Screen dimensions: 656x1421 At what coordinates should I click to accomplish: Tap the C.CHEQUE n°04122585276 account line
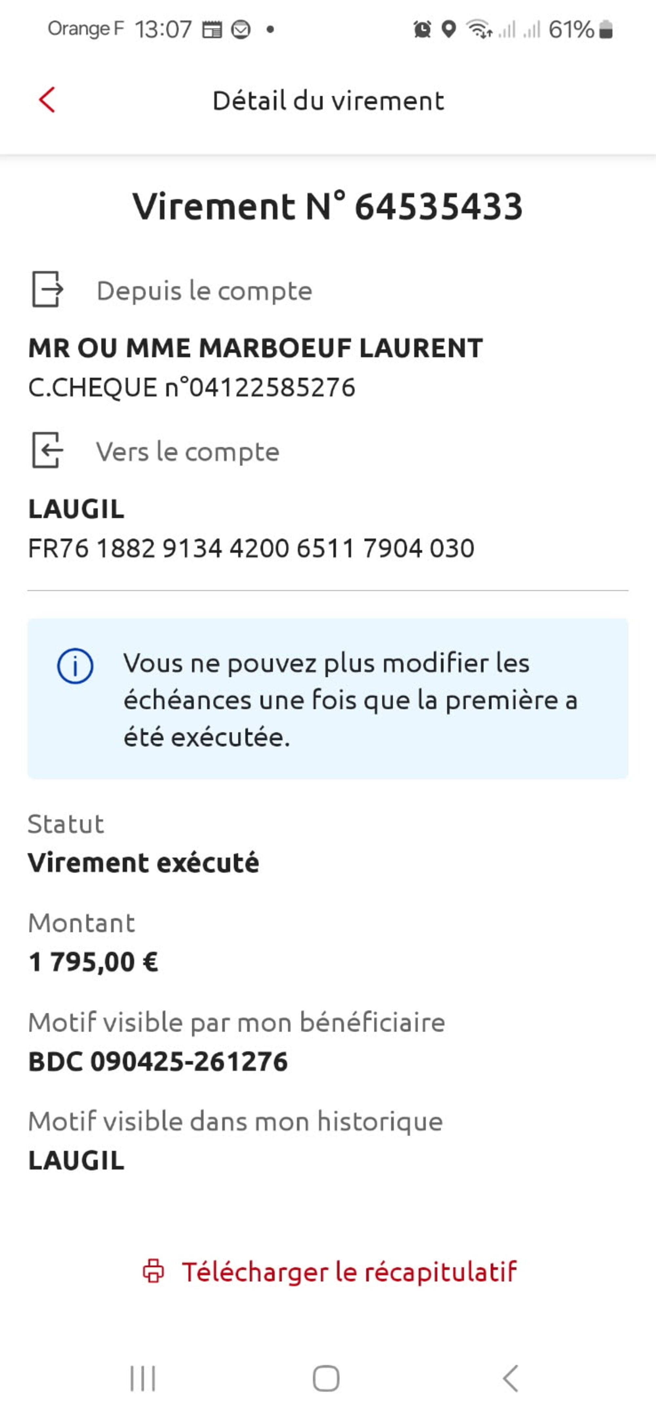[192, 387]
